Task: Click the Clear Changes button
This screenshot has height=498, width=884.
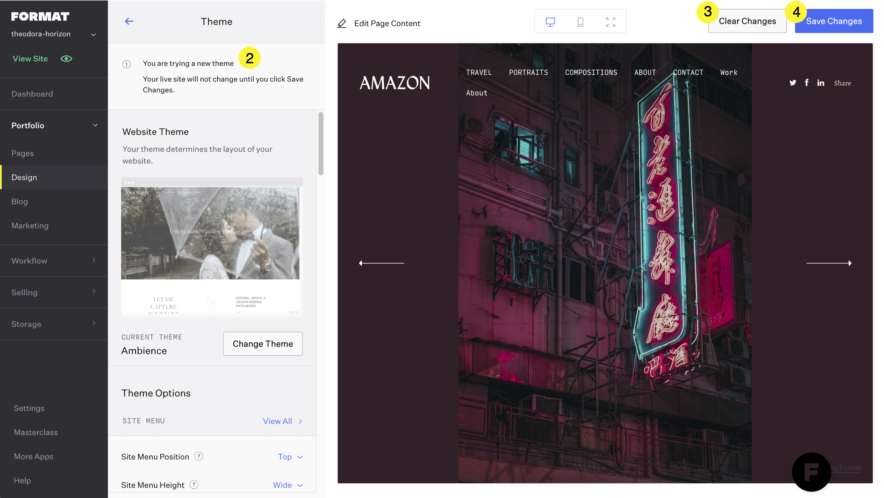Action: 747,21
